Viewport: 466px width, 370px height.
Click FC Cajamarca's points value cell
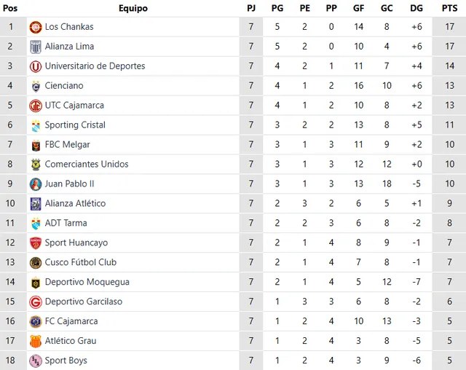coord(449,321)
